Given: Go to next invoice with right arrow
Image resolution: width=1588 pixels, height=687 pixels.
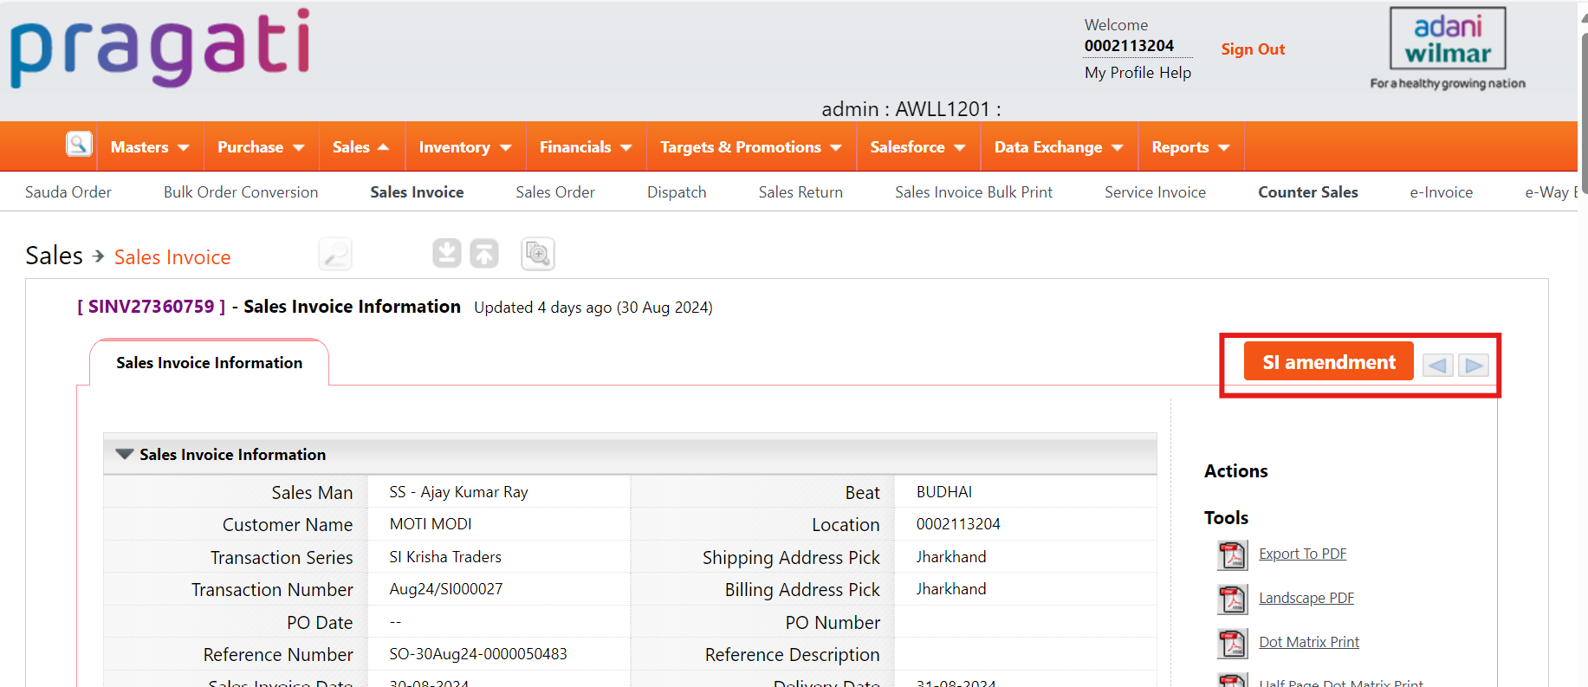Looking at the screenshot, I should pos(1474,365).
